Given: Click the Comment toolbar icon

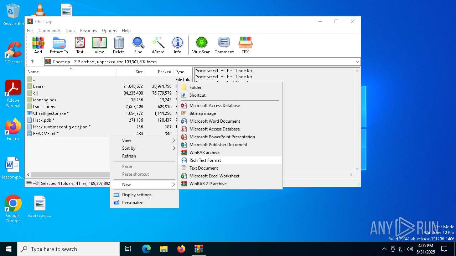Looking at the screenshot, I should (224, 45).
